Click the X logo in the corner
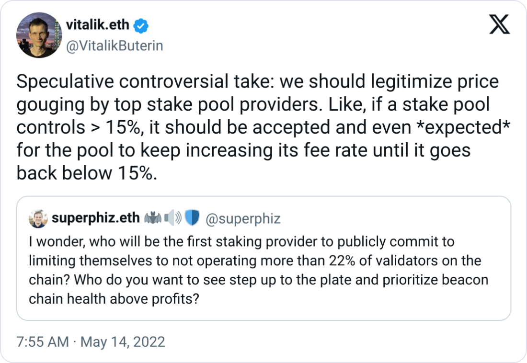Image resolution: width=527 pixels, height=363 pixels. point(499,24)
